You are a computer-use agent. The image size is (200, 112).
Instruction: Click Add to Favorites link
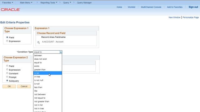175,7
